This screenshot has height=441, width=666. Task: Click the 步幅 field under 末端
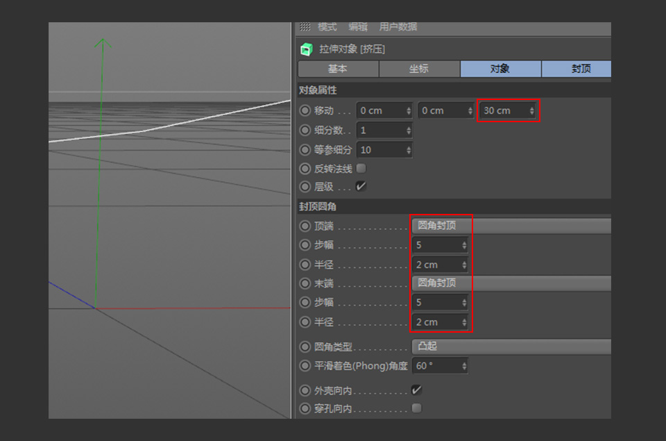pyautogui.click(x=440, y=302)
